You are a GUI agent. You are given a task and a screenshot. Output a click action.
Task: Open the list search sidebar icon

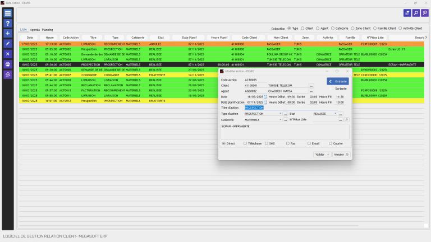point(8,75)
